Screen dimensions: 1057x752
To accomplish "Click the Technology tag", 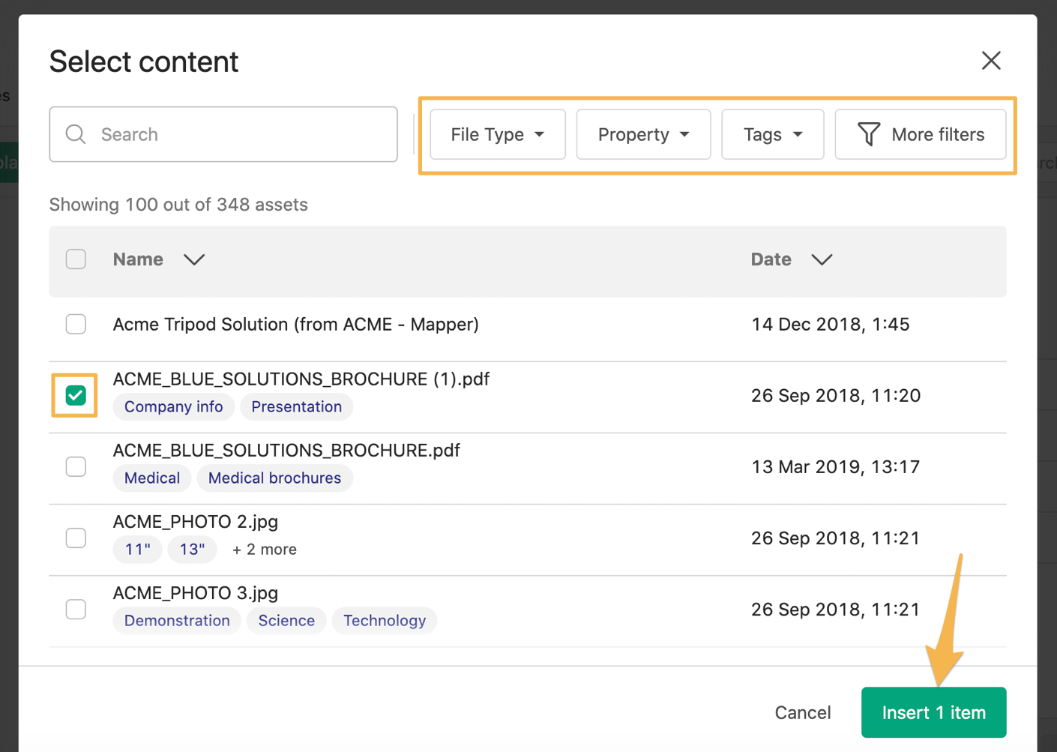I will (x=385, y=620).
